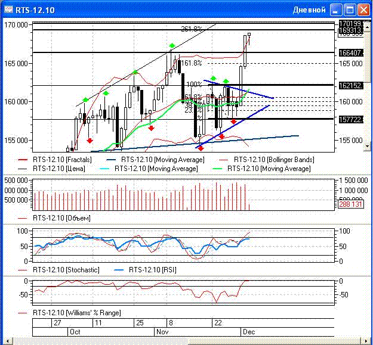Select the RTS-12.10 [Bollinger Bands] legend entry
The width and height of the screenshot is (373, 345).
267,160
